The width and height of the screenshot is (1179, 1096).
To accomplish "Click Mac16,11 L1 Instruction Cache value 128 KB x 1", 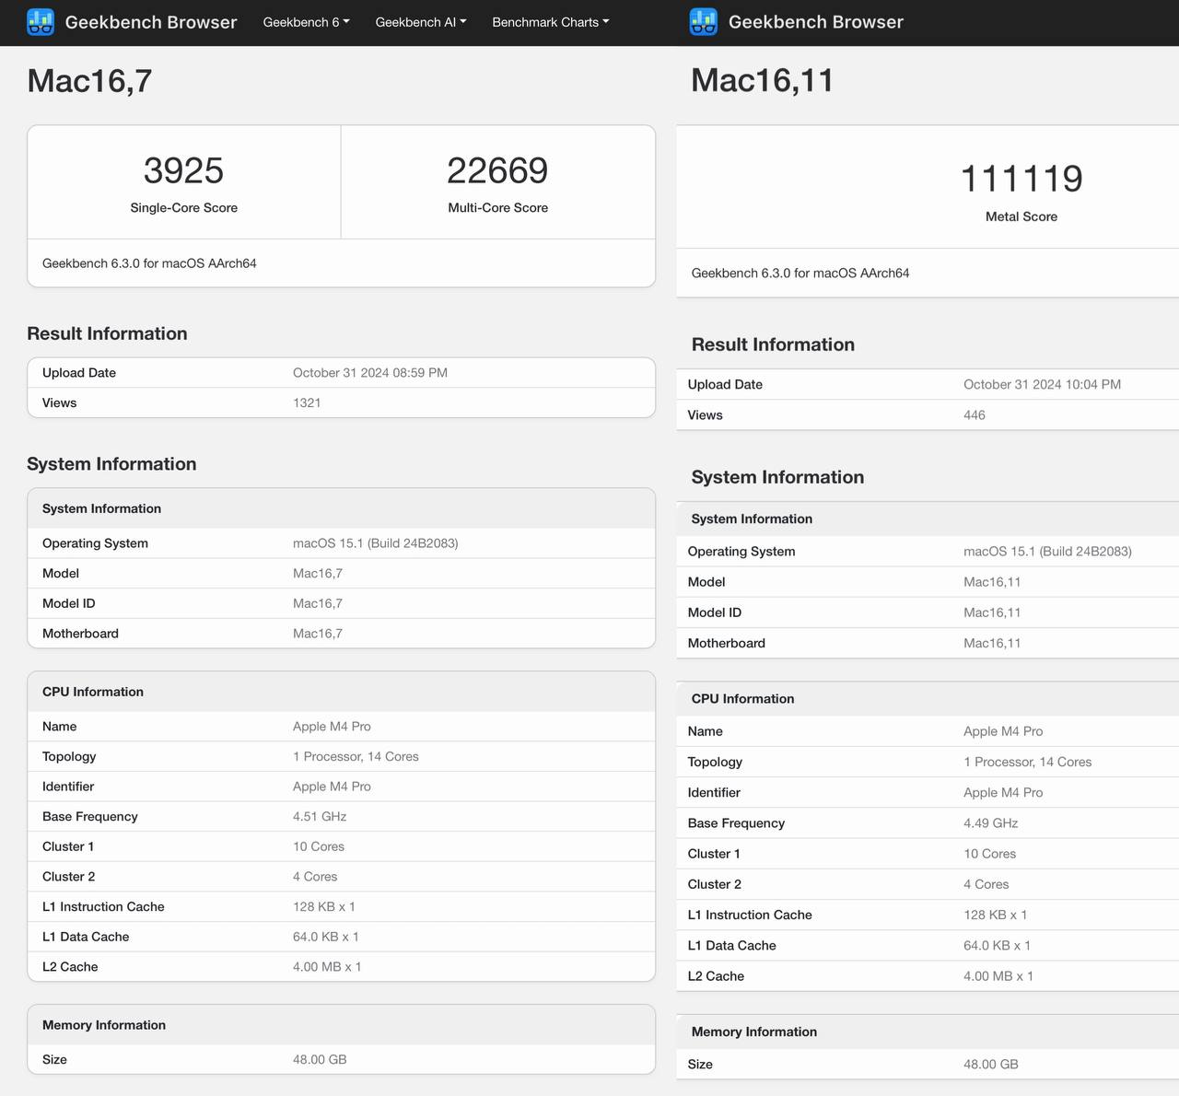I will tap(996, 915).
